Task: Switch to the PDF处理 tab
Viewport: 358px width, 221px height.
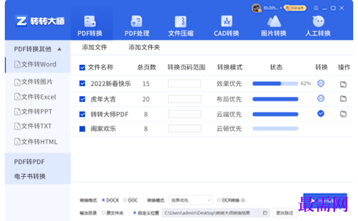Action: point(137,26)
